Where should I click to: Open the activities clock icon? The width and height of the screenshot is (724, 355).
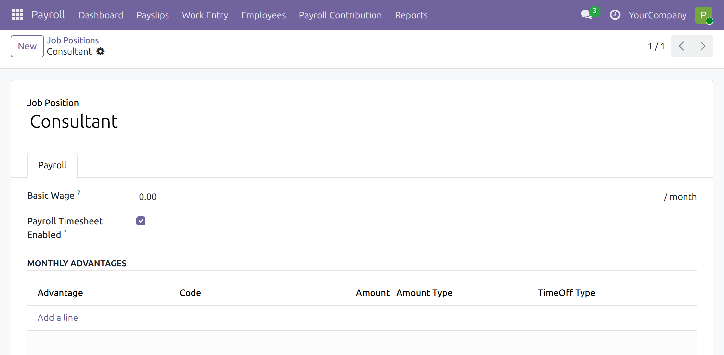click(615, 15)
